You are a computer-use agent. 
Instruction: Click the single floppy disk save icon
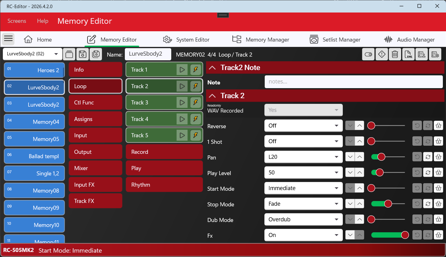83,54
